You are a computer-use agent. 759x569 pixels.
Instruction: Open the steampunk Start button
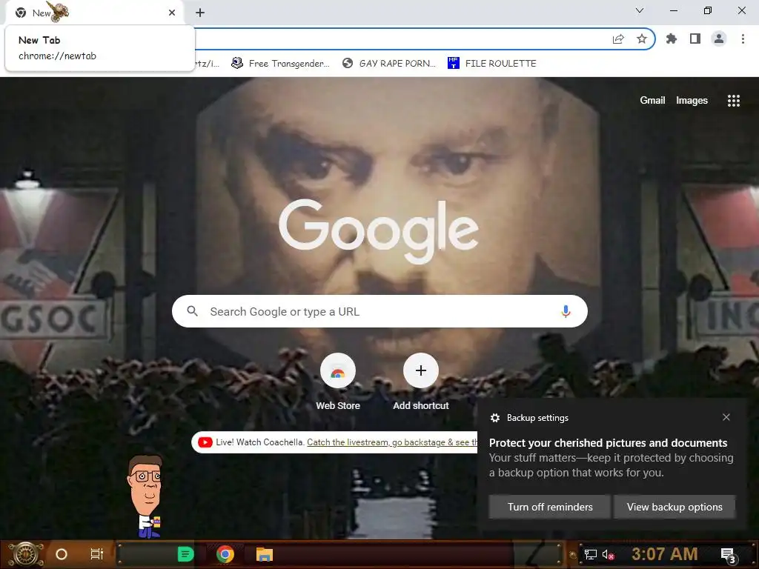pyautogui.click(x=26, y=554)
